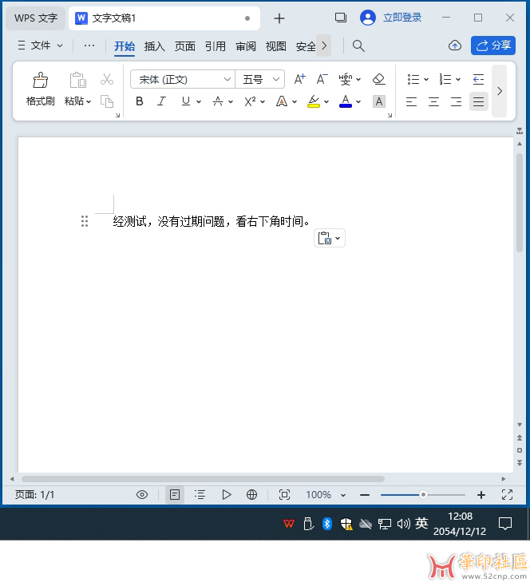Screen dimensions: 530x582
Task: Switch to the 页面 ribbon tab
Action: [x=185, y=46]
